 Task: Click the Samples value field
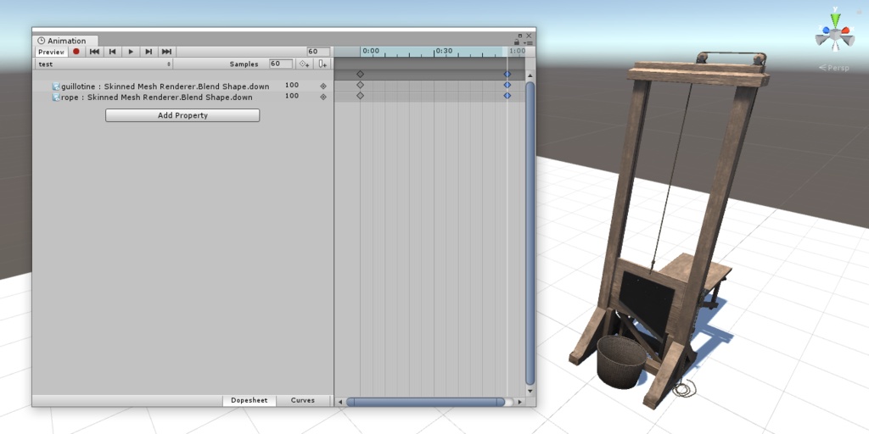(281, 64)
